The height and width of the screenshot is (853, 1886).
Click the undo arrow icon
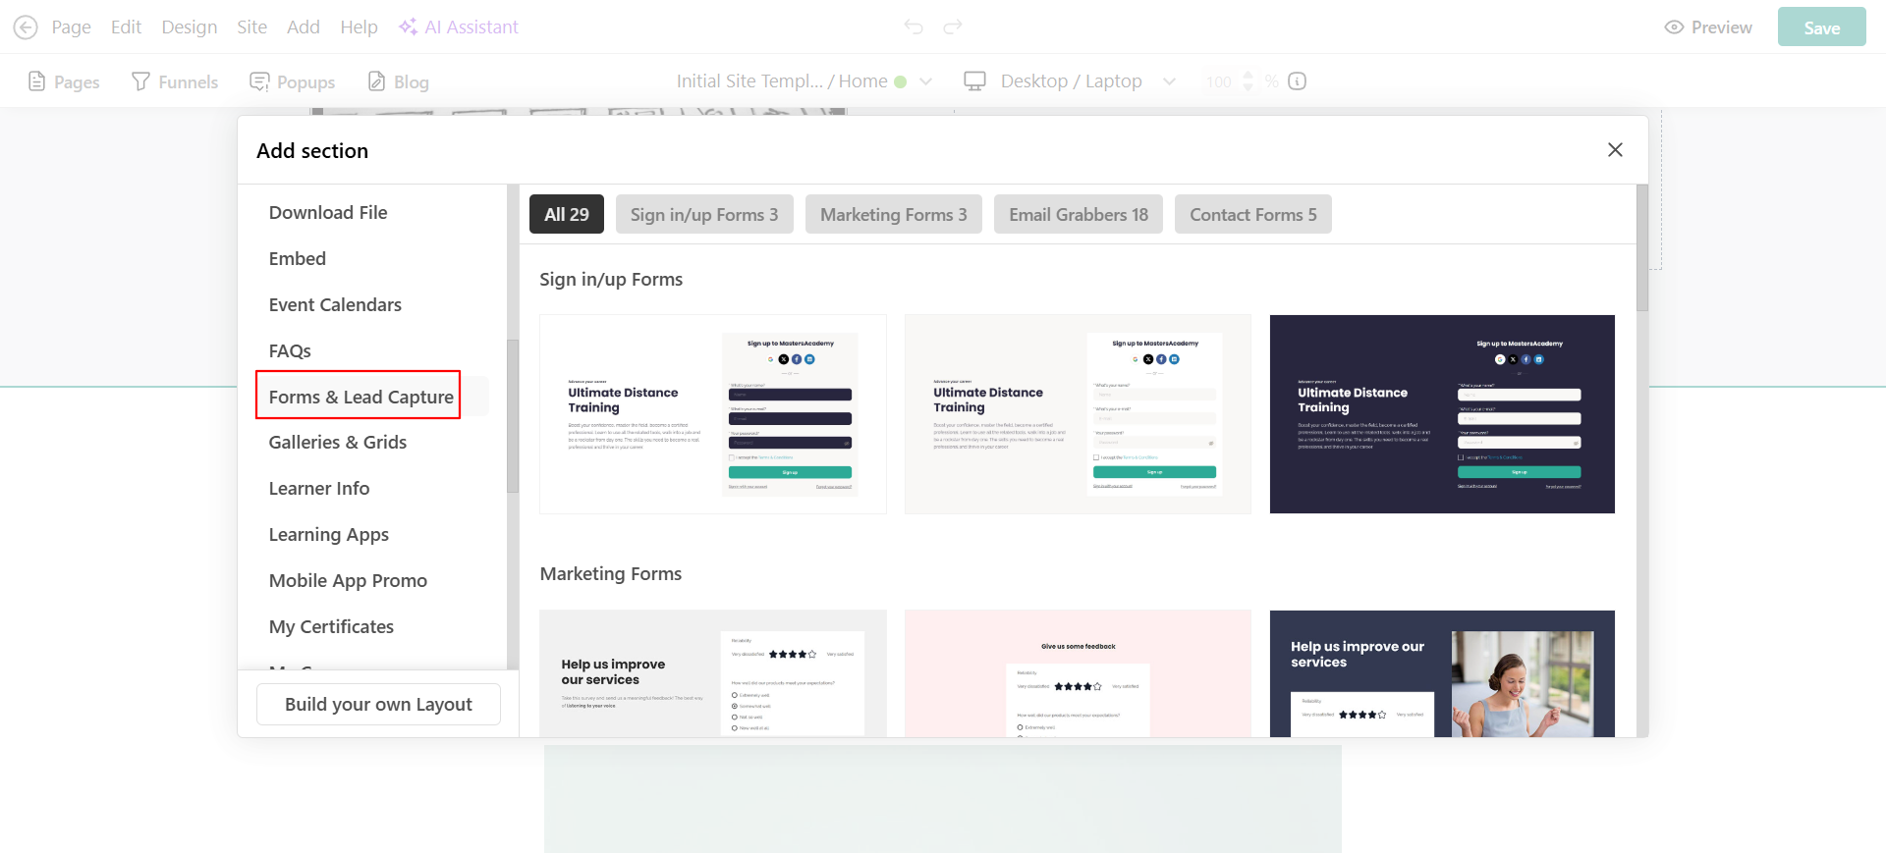coord(914,27)
